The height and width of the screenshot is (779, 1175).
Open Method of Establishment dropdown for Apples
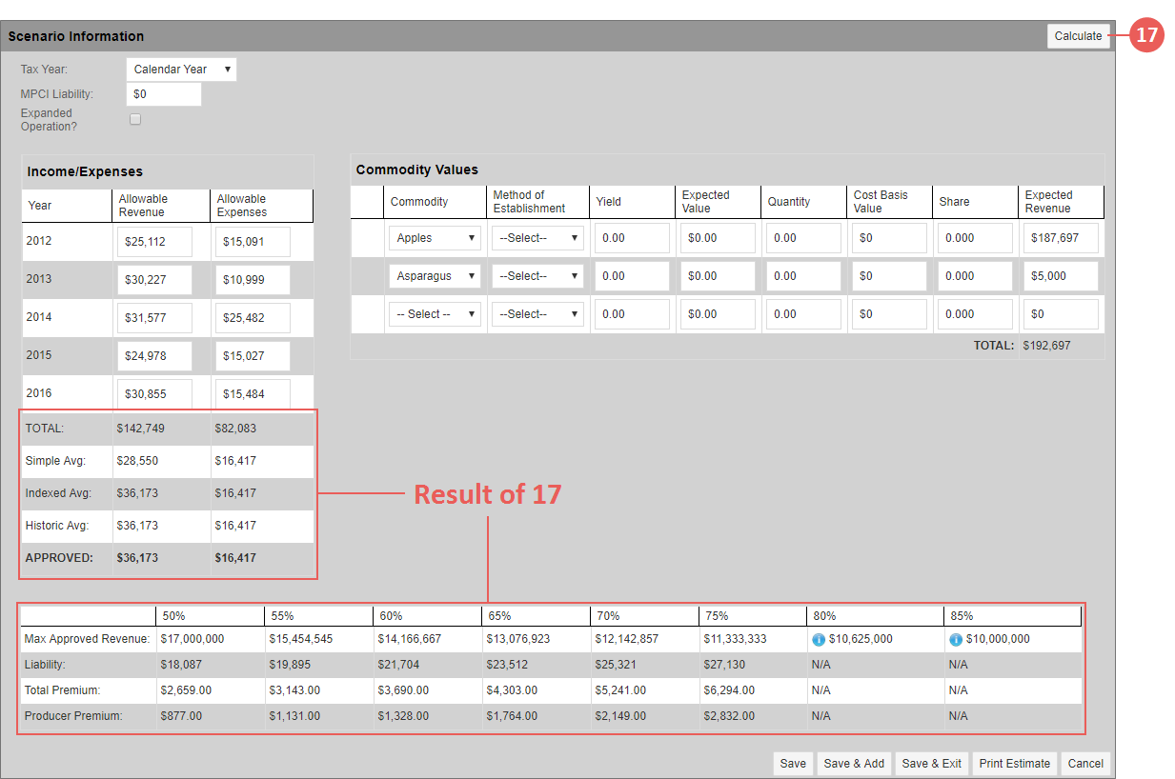coord(537,237)
